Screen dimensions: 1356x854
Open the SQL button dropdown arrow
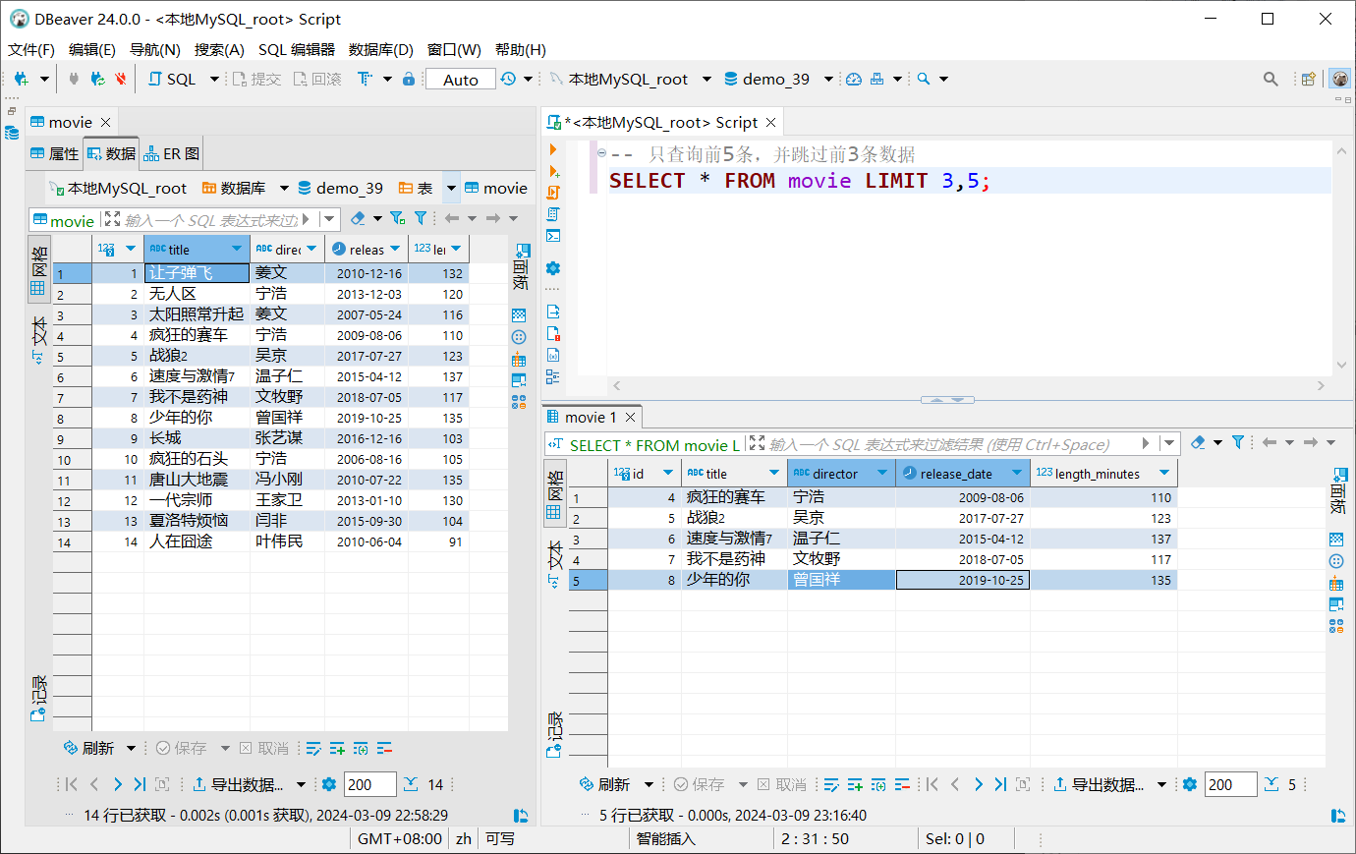click(214, 79)
